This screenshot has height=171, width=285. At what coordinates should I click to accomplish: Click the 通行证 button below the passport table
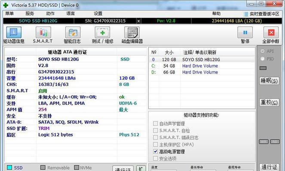click(123, 168)
